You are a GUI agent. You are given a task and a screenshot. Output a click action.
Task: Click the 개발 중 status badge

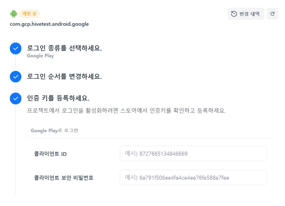pyautogui.click(x=29, y=14)
